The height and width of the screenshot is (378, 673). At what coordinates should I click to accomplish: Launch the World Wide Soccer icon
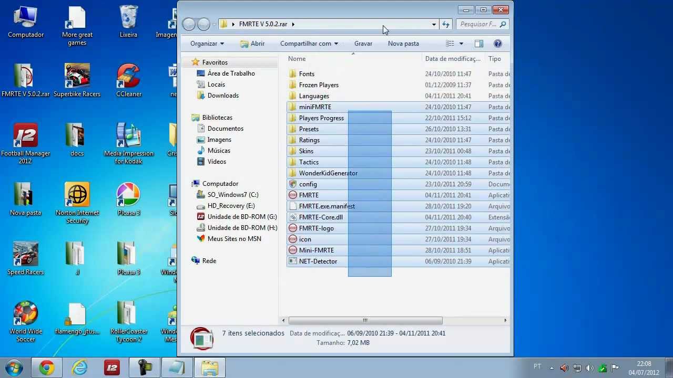[25, 322]
